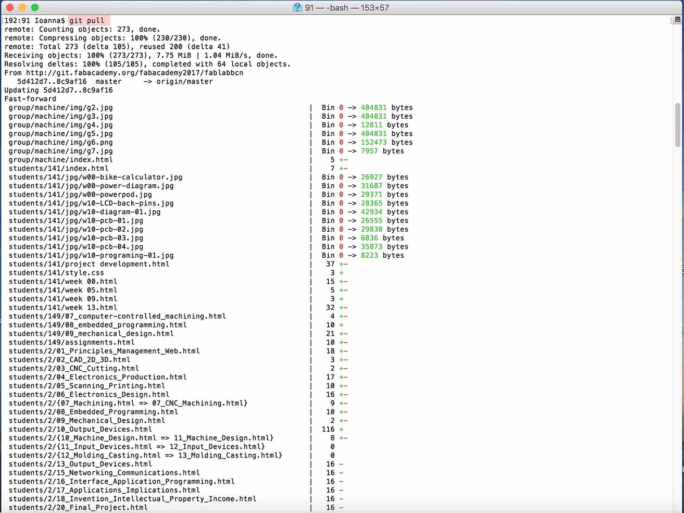Click the "17_Applications_Implications.html" file path
Screen dimensions: 684x513
[x=104, y=489]
